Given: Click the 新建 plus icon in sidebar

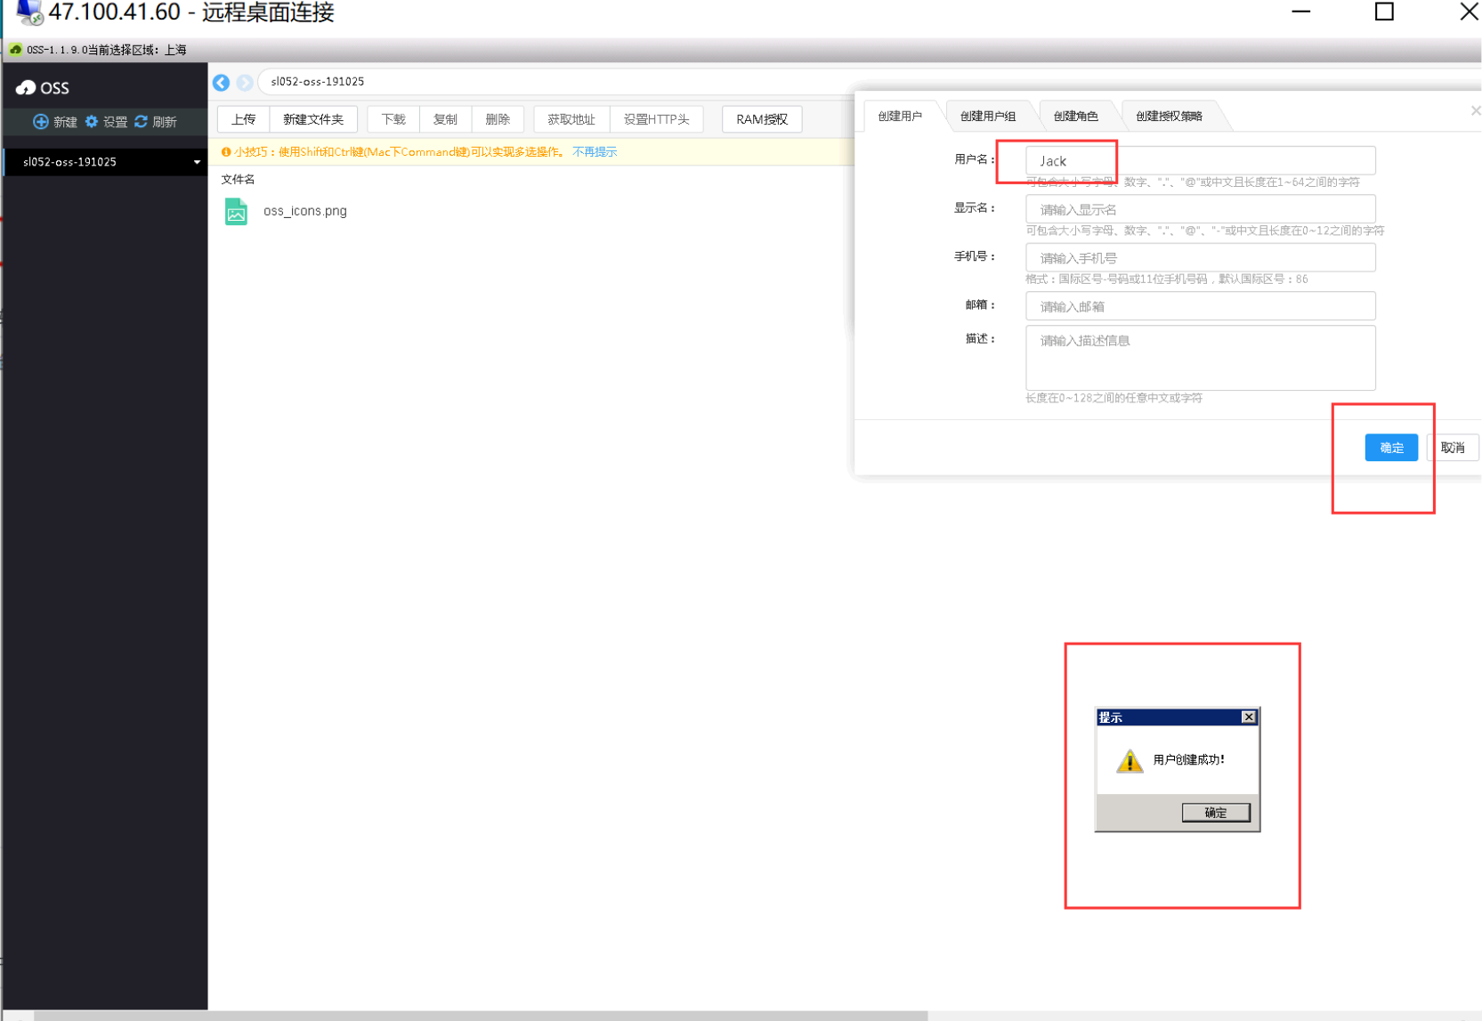Looking at the screenshot, I should (40, 122).
